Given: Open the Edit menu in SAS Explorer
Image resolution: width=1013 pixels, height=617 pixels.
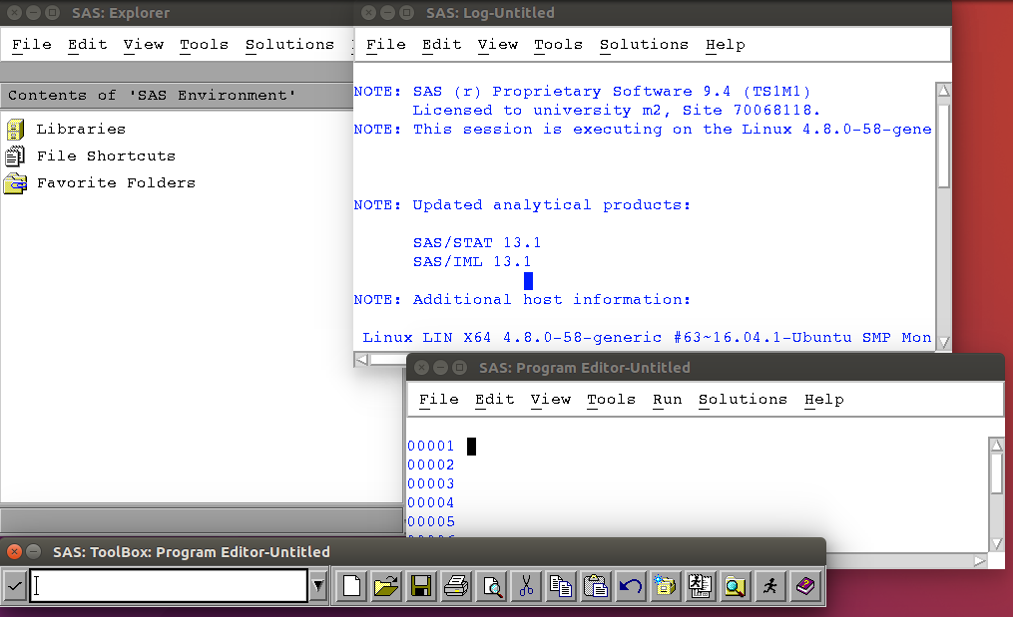Looking at the screenshot, I should 87,45.
